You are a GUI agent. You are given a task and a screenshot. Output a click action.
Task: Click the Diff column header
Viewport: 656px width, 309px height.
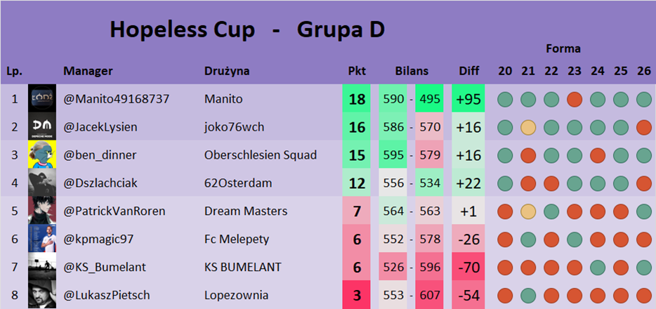pos(468,71)
